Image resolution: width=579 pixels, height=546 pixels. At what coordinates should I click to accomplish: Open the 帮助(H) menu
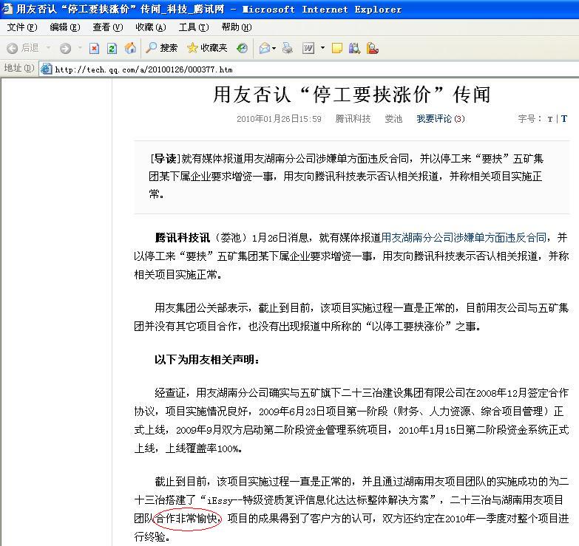pos(237,27)
